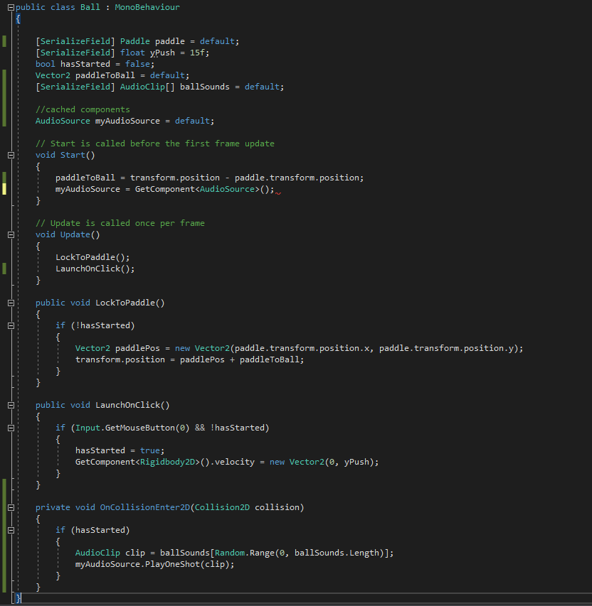Fold the LaunchOnClick method

11,405
